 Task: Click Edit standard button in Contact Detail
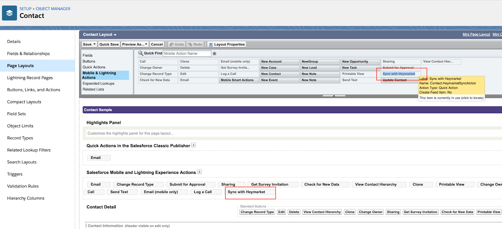point(281,212)
